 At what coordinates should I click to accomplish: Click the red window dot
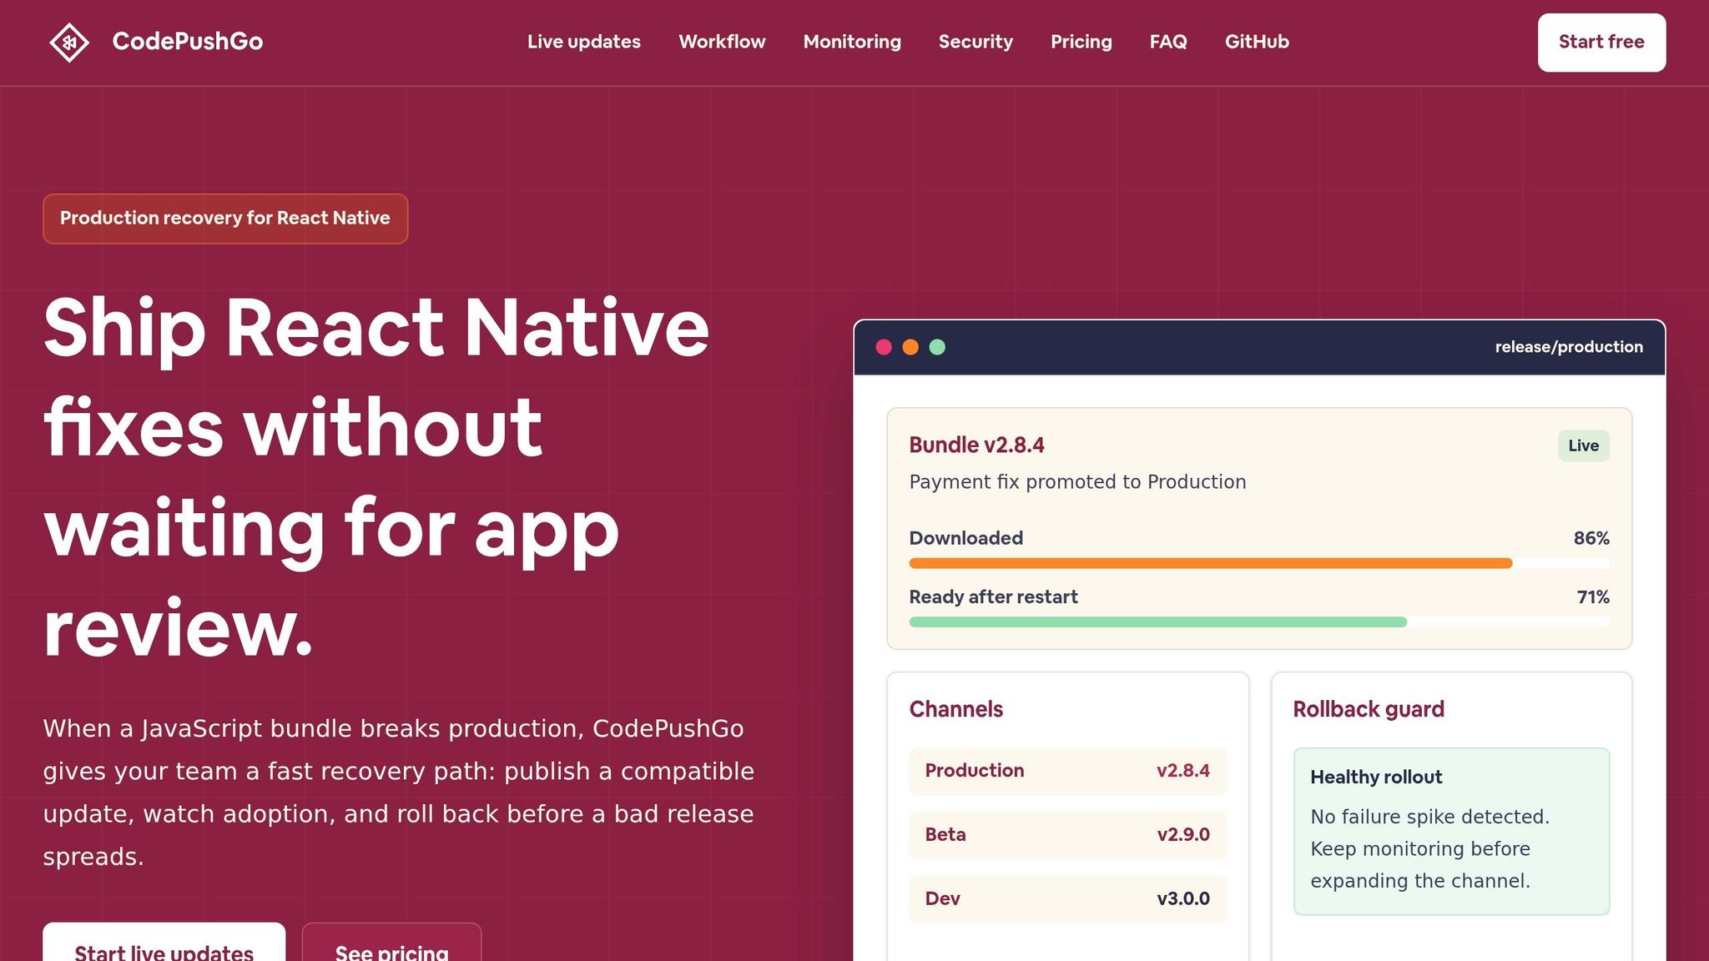coord(884,347)
